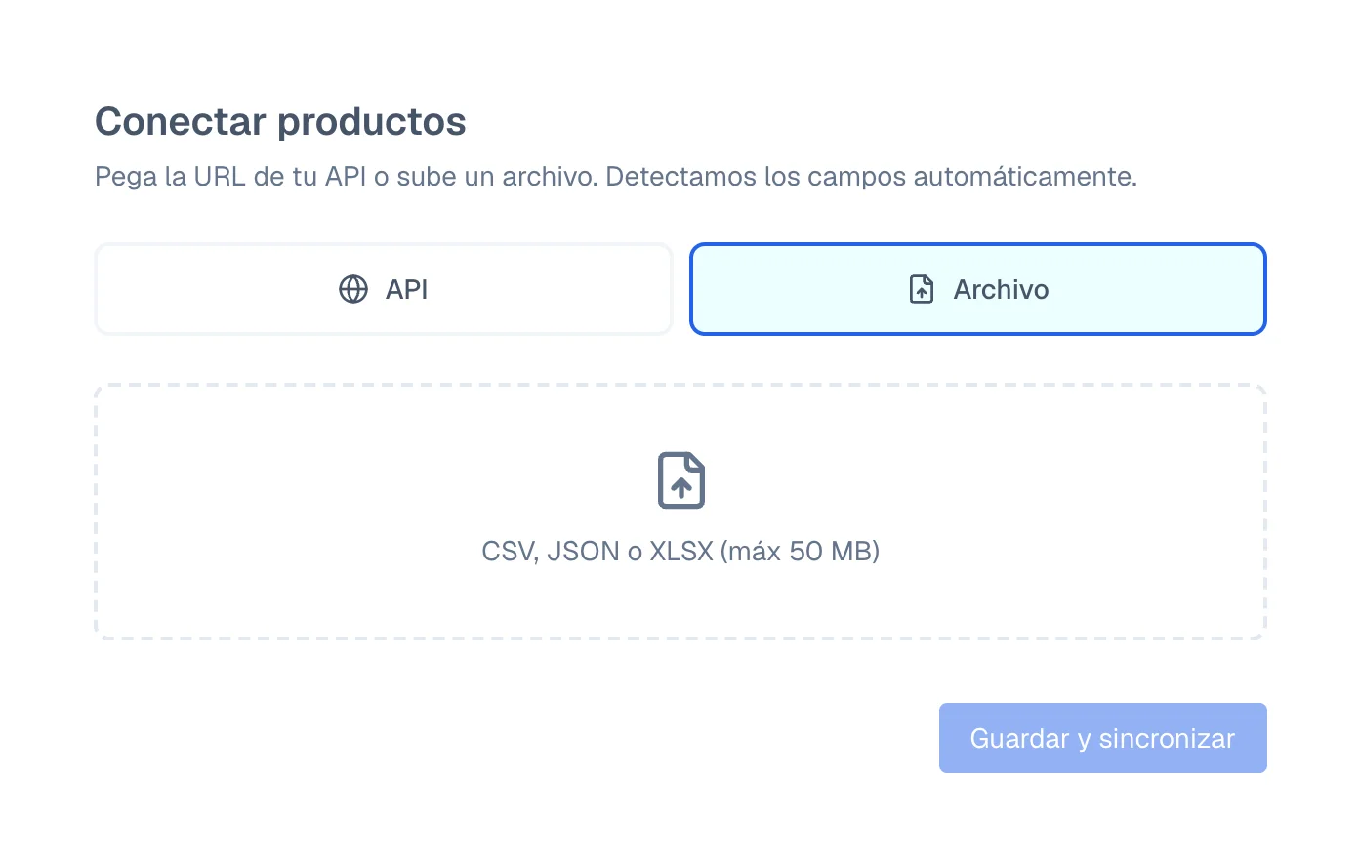The width and height of the screenshot is (1359, 867).
Task: Click the file upload icon beside Archivo
Action: coord(922,289)
